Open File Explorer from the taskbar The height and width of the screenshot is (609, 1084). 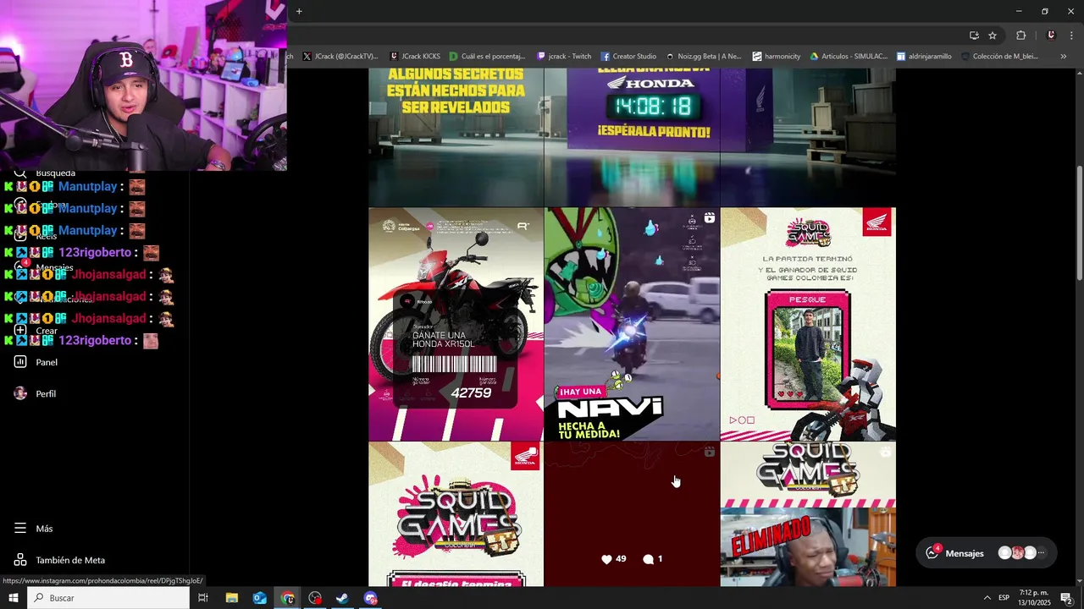point(231,598)
